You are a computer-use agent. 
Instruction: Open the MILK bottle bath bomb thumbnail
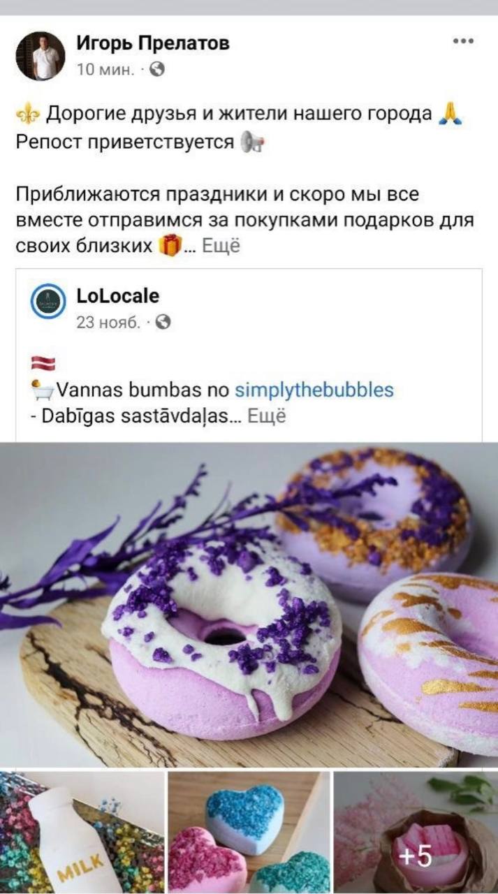[x=82, y=833]
